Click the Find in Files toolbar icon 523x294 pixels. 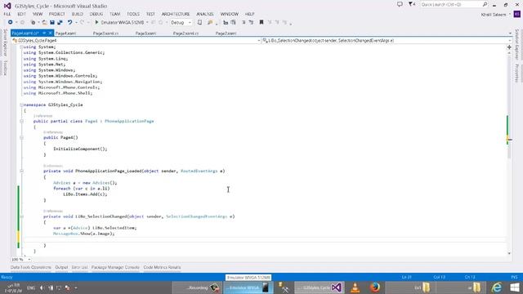[210, 22]
